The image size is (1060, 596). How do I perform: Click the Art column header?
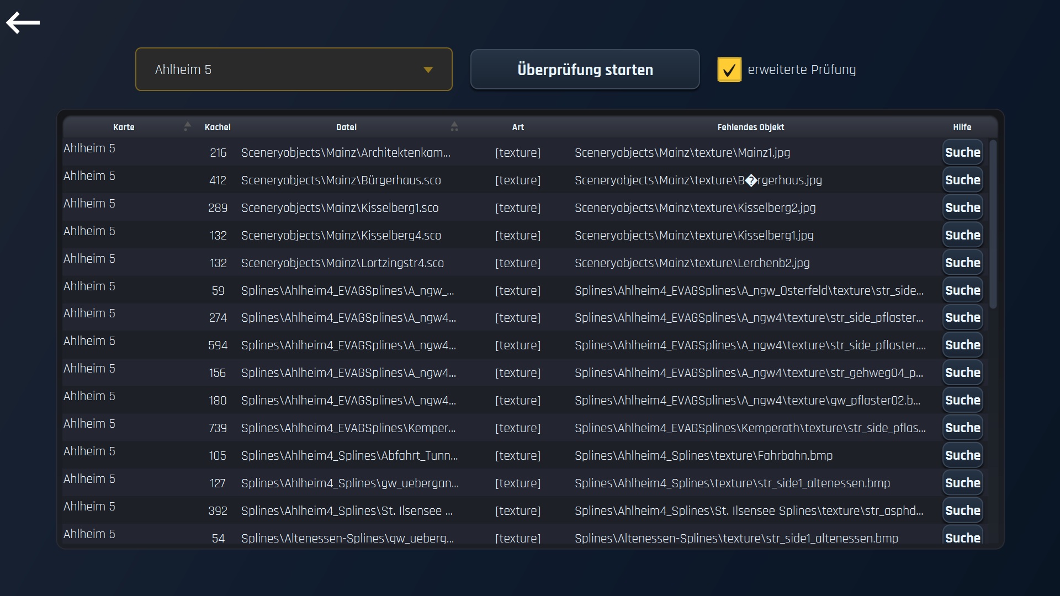point(517,127)
